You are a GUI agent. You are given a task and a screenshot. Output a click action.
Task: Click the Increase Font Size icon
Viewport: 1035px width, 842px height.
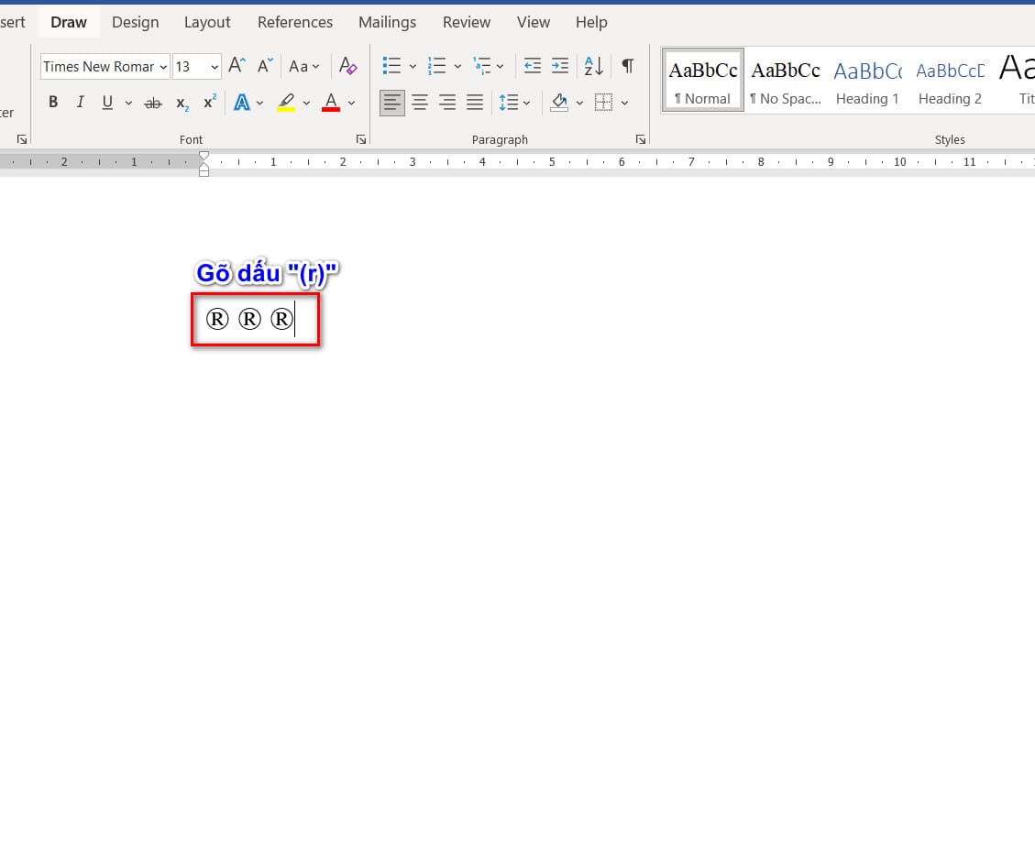click(237, 66)
